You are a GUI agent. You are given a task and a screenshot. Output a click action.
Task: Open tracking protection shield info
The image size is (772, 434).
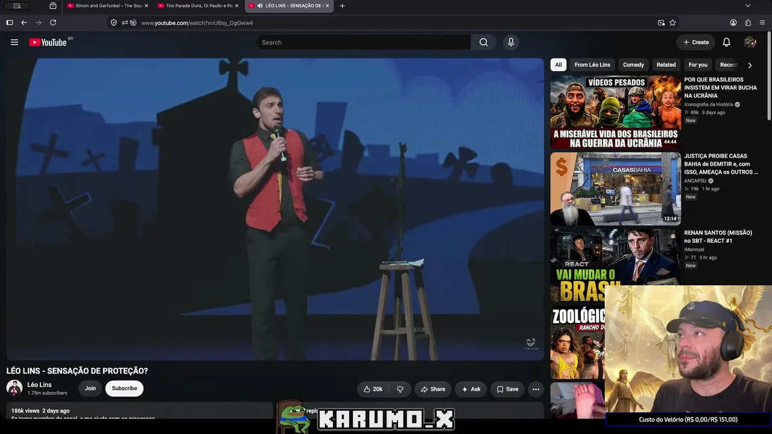(113, 23)
